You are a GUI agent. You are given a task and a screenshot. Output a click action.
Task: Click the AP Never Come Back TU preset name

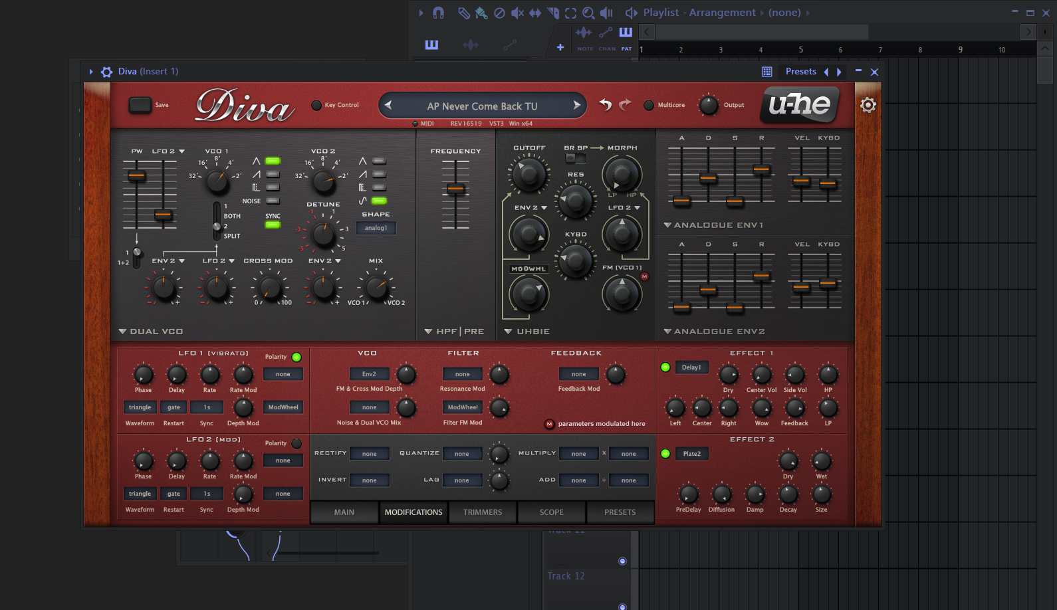point(483,106)
